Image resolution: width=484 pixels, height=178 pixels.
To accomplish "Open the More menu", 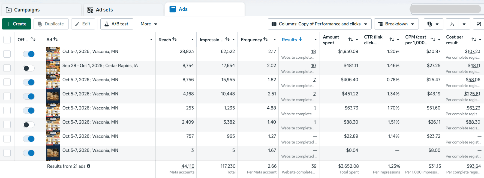I will 149,24.
